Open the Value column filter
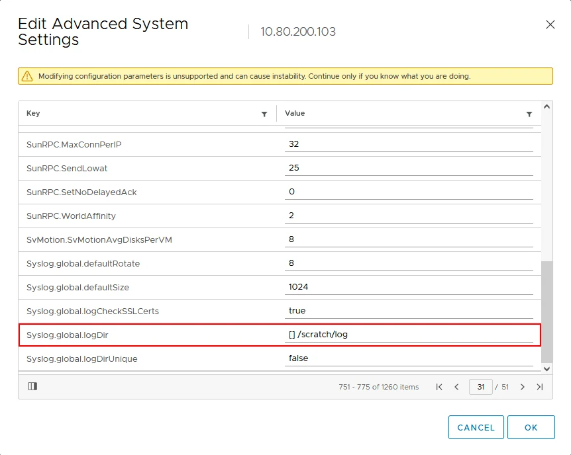This screenshot has height=455, width=571. pos(529,114)
